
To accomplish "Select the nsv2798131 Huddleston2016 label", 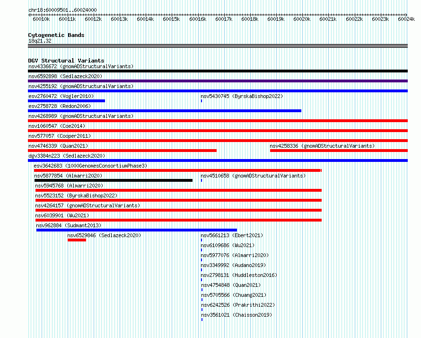I will pos(239,275).
